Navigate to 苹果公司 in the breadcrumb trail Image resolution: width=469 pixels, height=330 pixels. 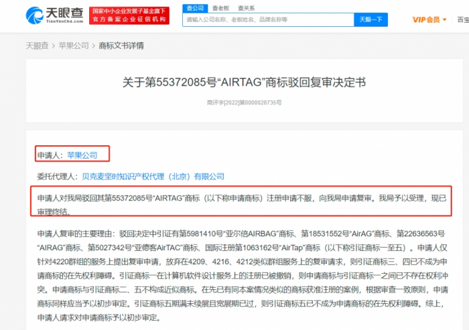(x=74, y=46)
